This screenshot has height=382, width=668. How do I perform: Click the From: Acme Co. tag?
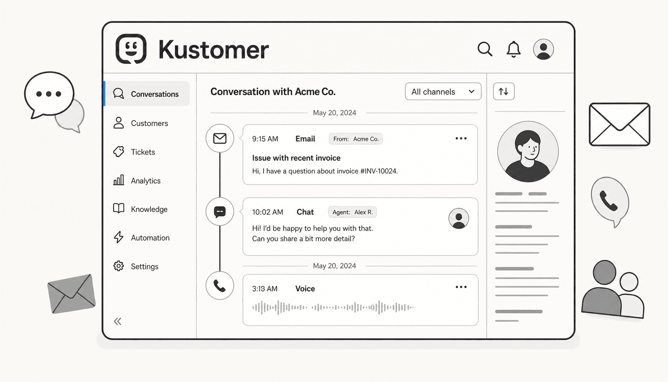(356, 138)
